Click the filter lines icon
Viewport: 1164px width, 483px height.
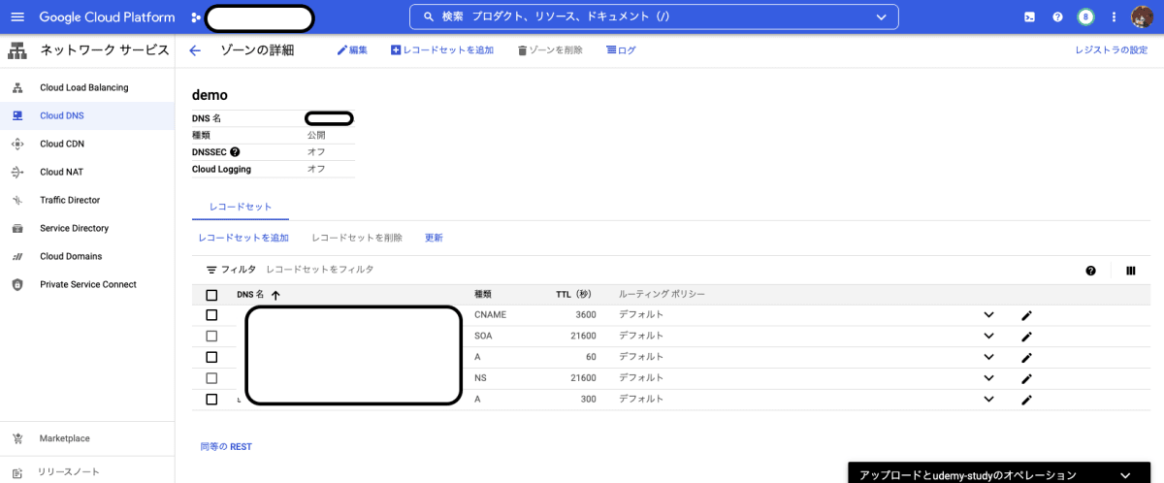click(x=211, y=270)
